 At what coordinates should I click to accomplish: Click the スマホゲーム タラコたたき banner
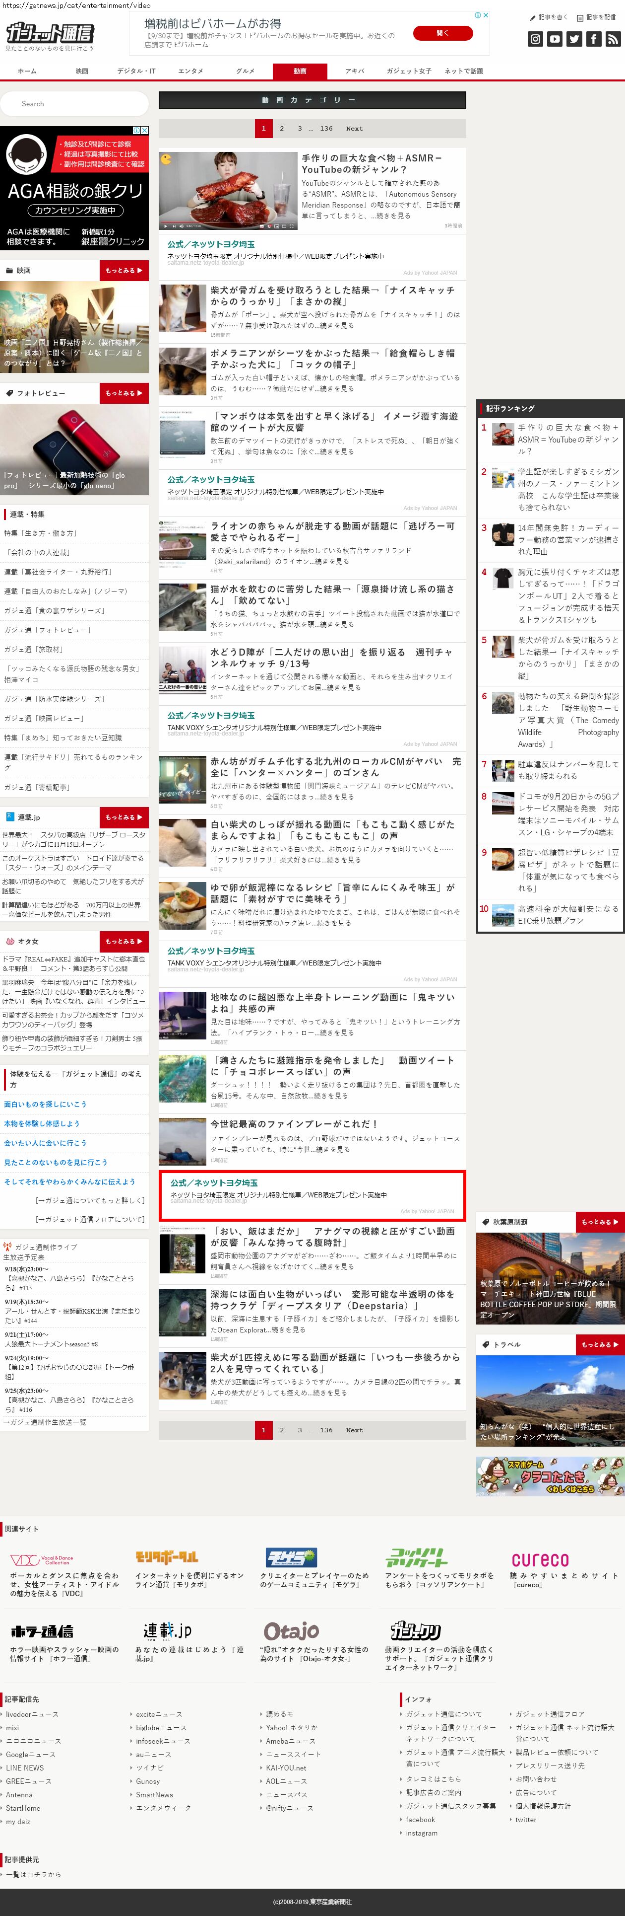tap(550, 1475)
